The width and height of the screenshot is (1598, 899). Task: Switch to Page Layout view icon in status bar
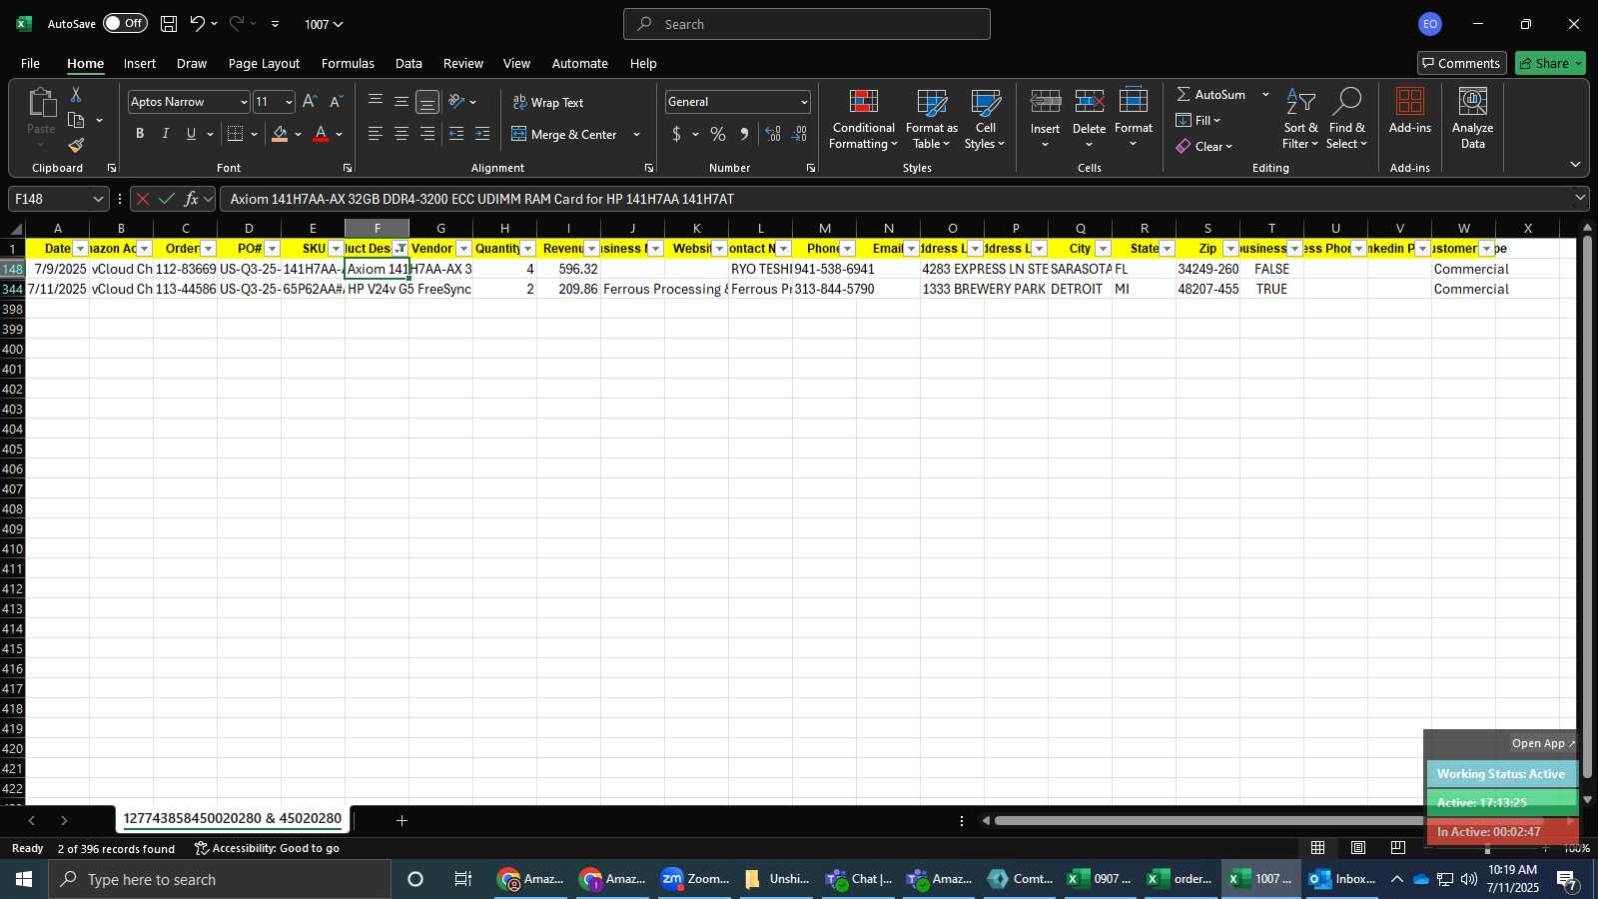[x=1358, y=848]
